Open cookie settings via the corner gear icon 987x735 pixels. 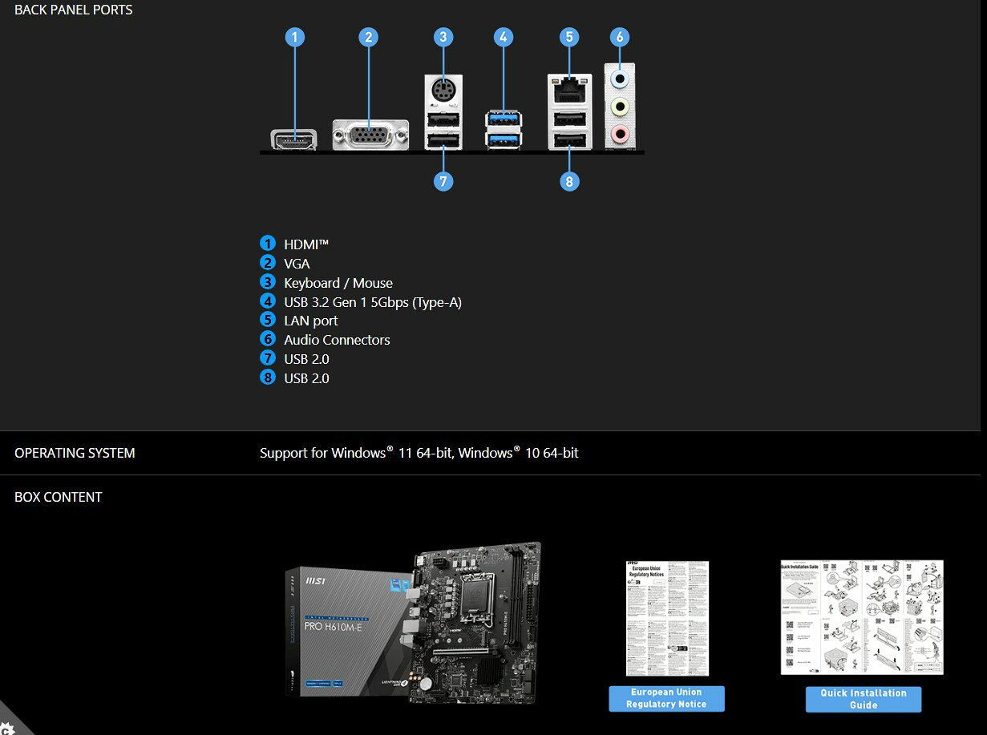click(8, 727)
